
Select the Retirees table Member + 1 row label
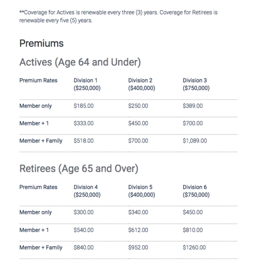tap(34, 230)
